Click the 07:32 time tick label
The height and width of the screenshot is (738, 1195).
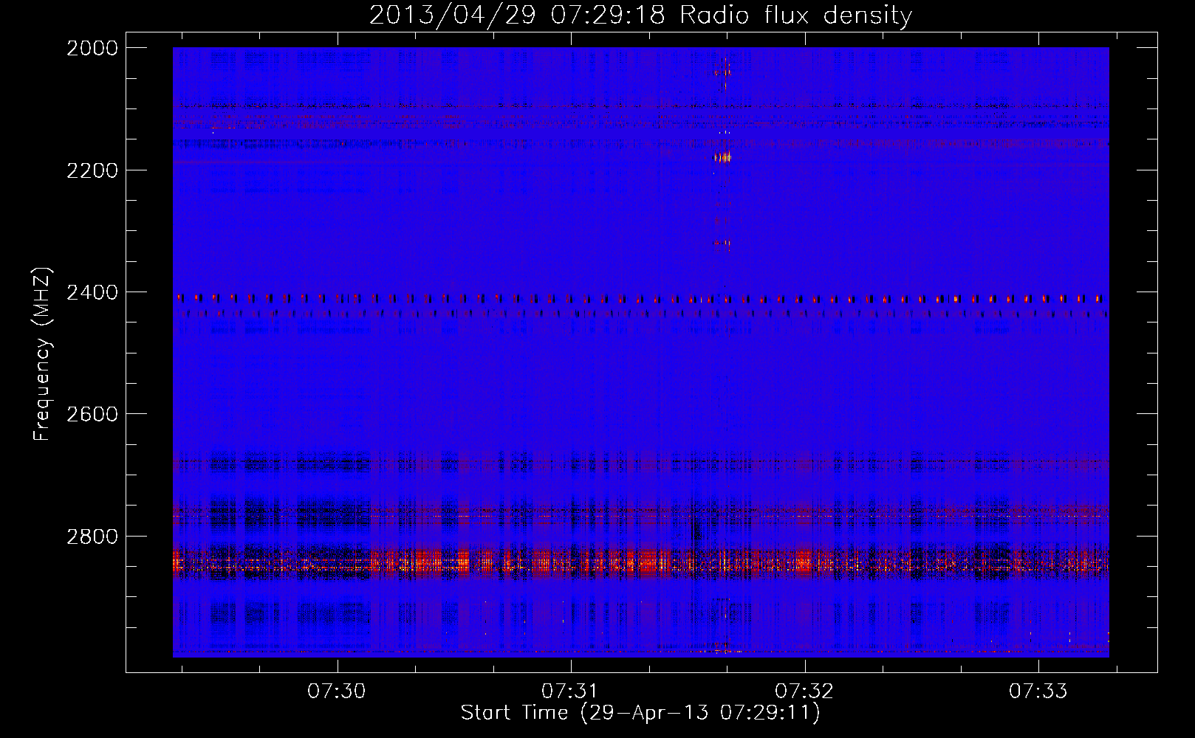point(804,692)
